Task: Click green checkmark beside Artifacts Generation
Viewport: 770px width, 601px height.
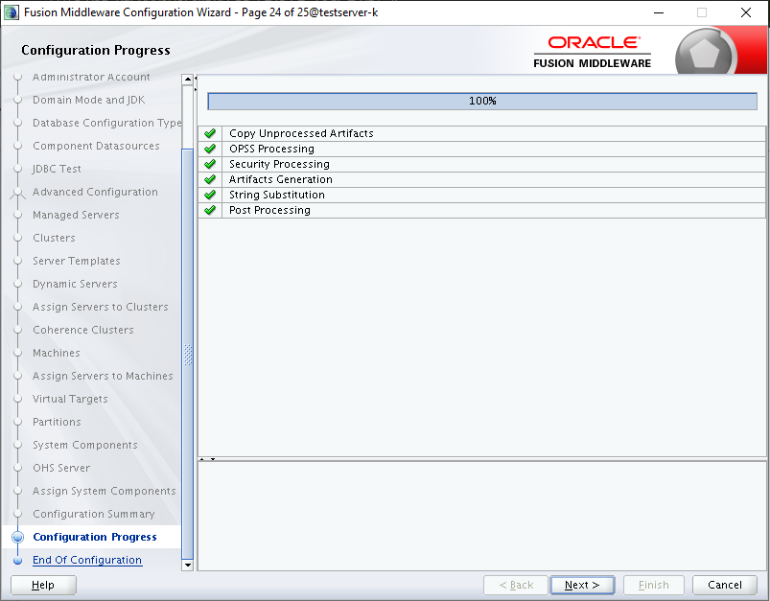Action: (210, 179)
